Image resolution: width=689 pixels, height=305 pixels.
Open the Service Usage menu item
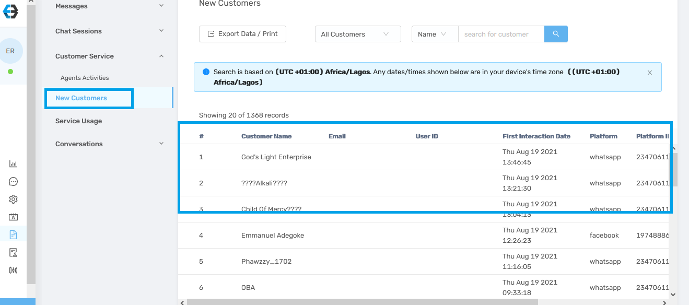click(x=78, y=121)
